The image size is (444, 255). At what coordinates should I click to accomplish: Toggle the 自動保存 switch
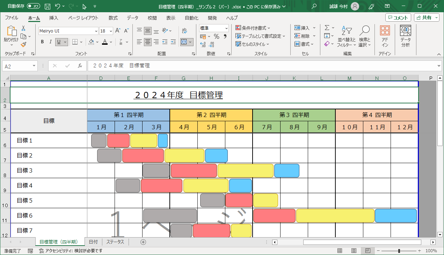click(x=33, y=6)
